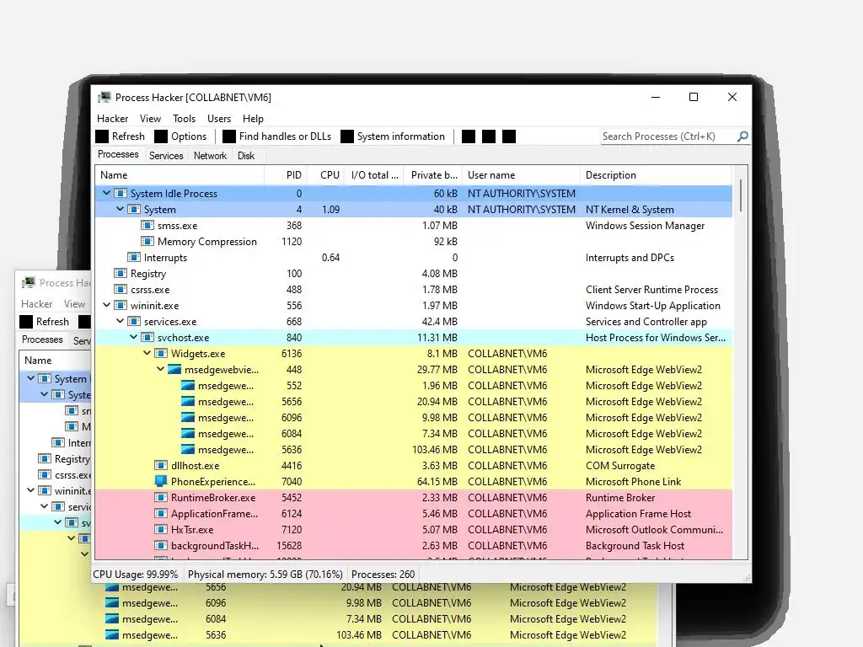Click the CPU Usage 99.99% status entry
The height and width of the screenshot is (647, 863).
click(136, 575)
